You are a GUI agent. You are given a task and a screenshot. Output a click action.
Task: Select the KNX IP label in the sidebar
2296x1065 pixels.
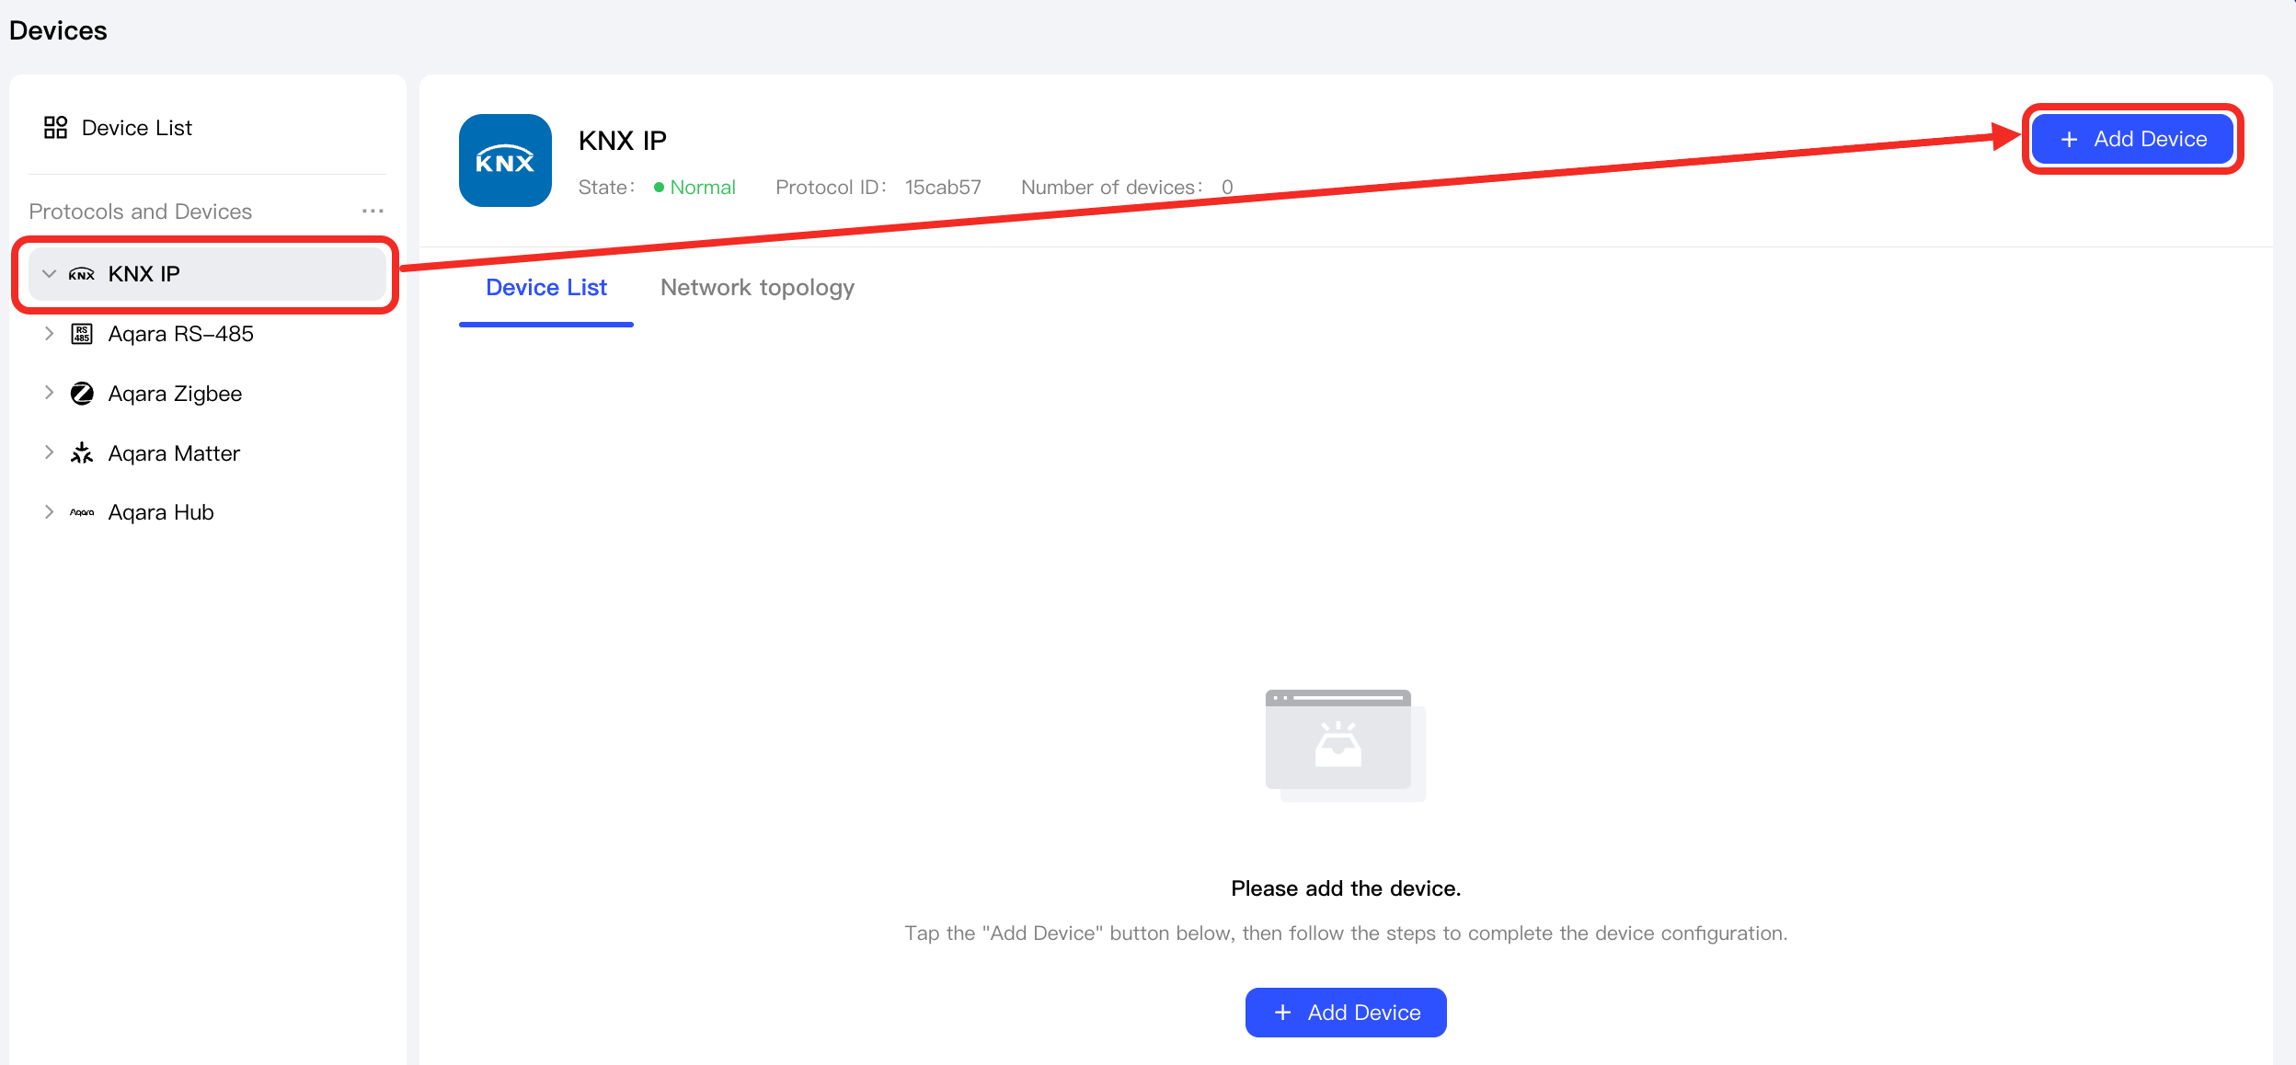click(x=144, y=274)
